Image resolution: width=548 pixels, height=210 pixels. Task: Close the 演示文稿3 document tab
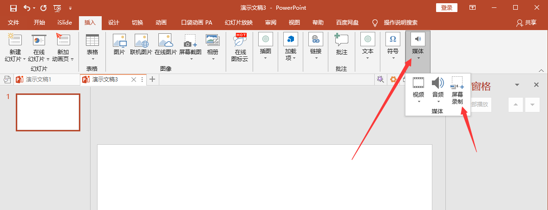[133, 80]
